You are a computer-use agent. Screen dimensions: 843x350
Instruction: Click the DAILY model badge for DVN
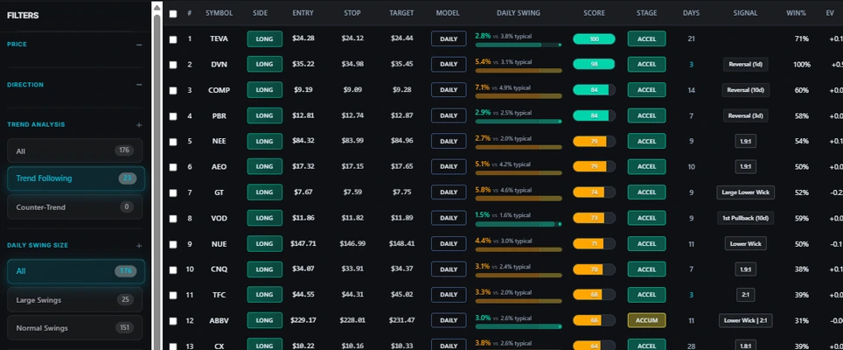pos(449,65)
